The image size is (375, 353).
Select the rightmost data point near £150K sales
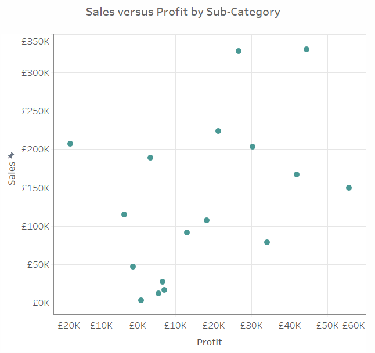(x=349, y=188)
